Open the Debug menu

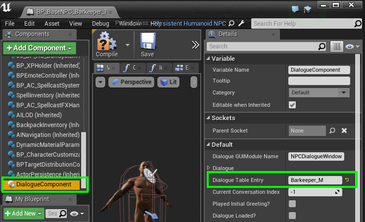[100, 23]
